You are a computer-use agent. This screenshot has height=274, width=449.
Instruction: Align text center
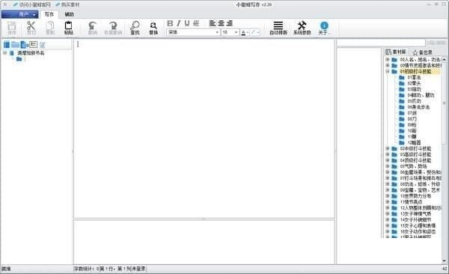[221, 23]
